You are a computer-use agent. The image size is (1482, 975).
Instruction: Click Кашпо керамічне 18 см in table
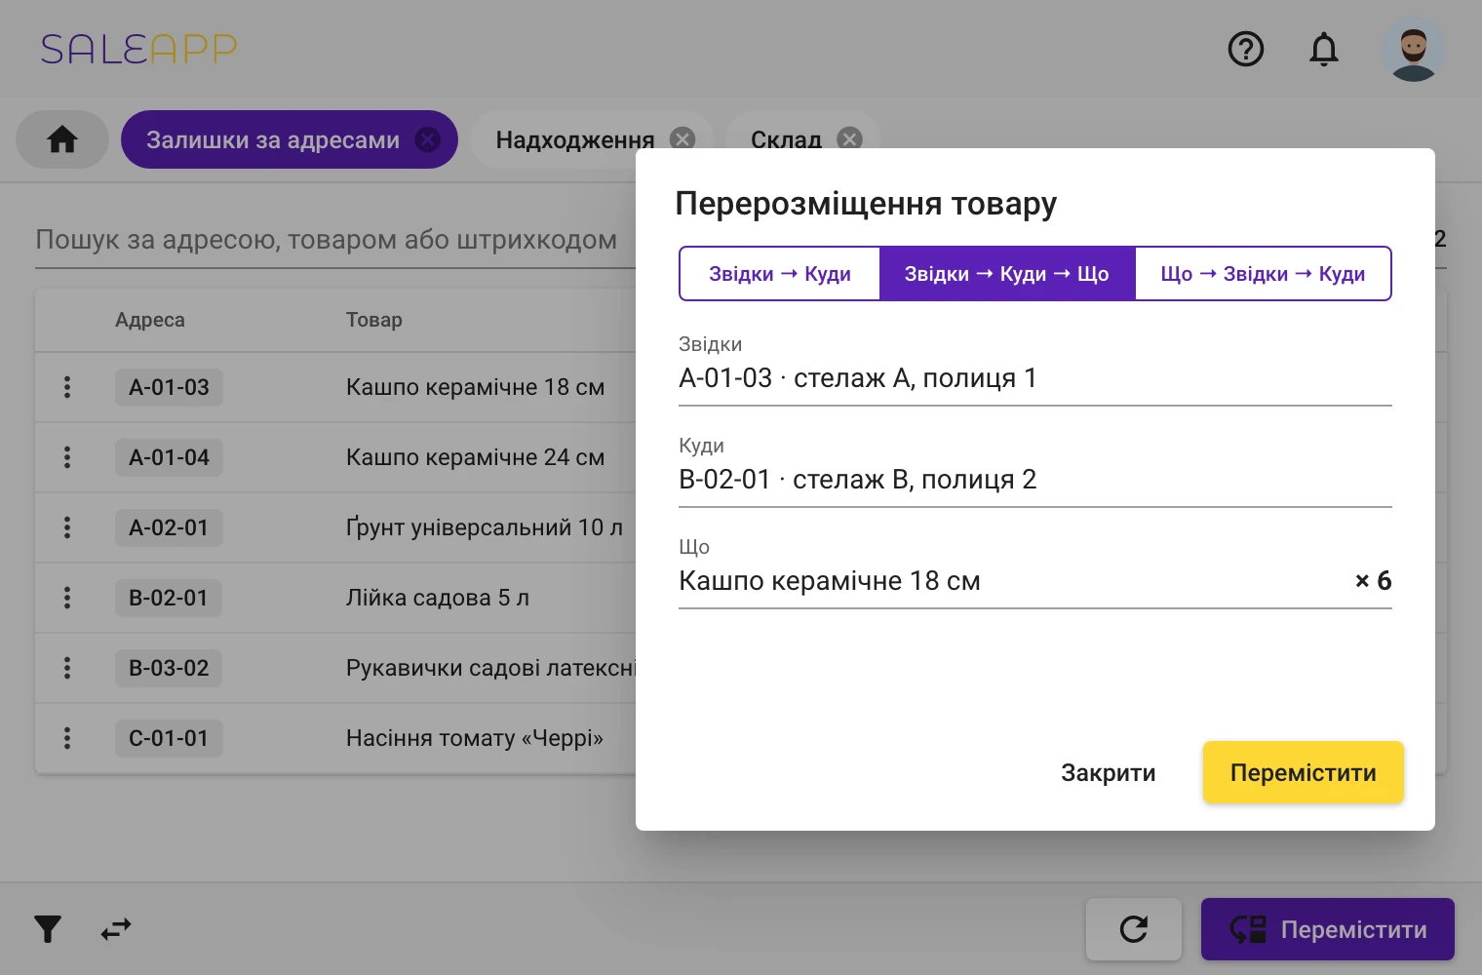point(476,387)
